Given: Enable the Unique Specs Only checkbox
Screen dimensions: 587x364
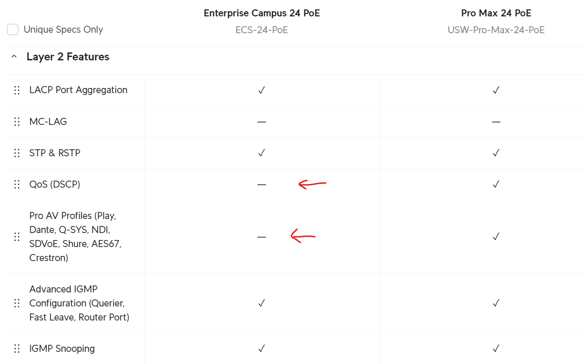Looking at the screenshot, I should 13,29.
